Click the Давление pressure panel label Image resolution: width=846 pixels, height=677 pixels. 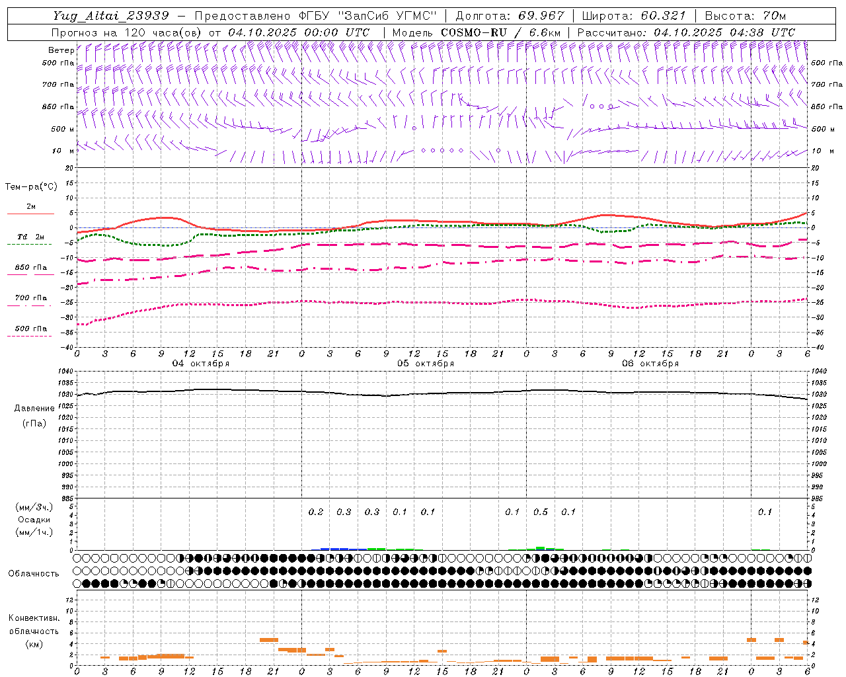coord(34,409)
